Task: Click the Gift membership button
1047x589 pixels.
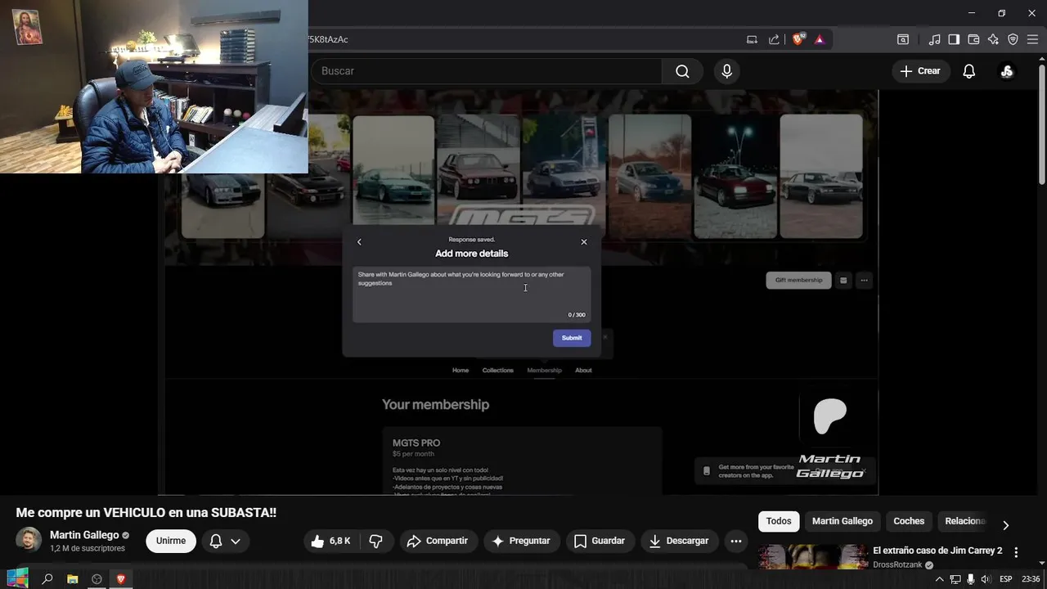Action: [798, 281]
